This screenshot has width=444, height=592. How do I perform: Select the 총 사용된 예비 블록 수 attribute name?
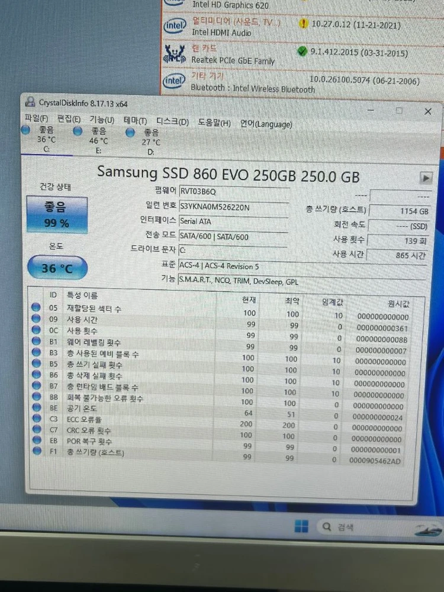102,354
